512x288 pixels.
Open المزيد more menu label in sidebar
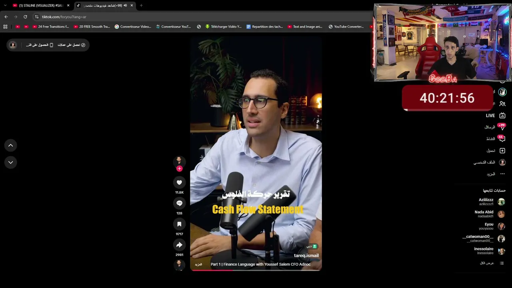(491, 174)
